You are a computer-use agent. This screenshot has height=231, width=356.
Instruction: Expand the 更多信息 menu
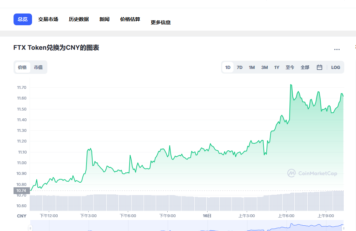(161, 22)
